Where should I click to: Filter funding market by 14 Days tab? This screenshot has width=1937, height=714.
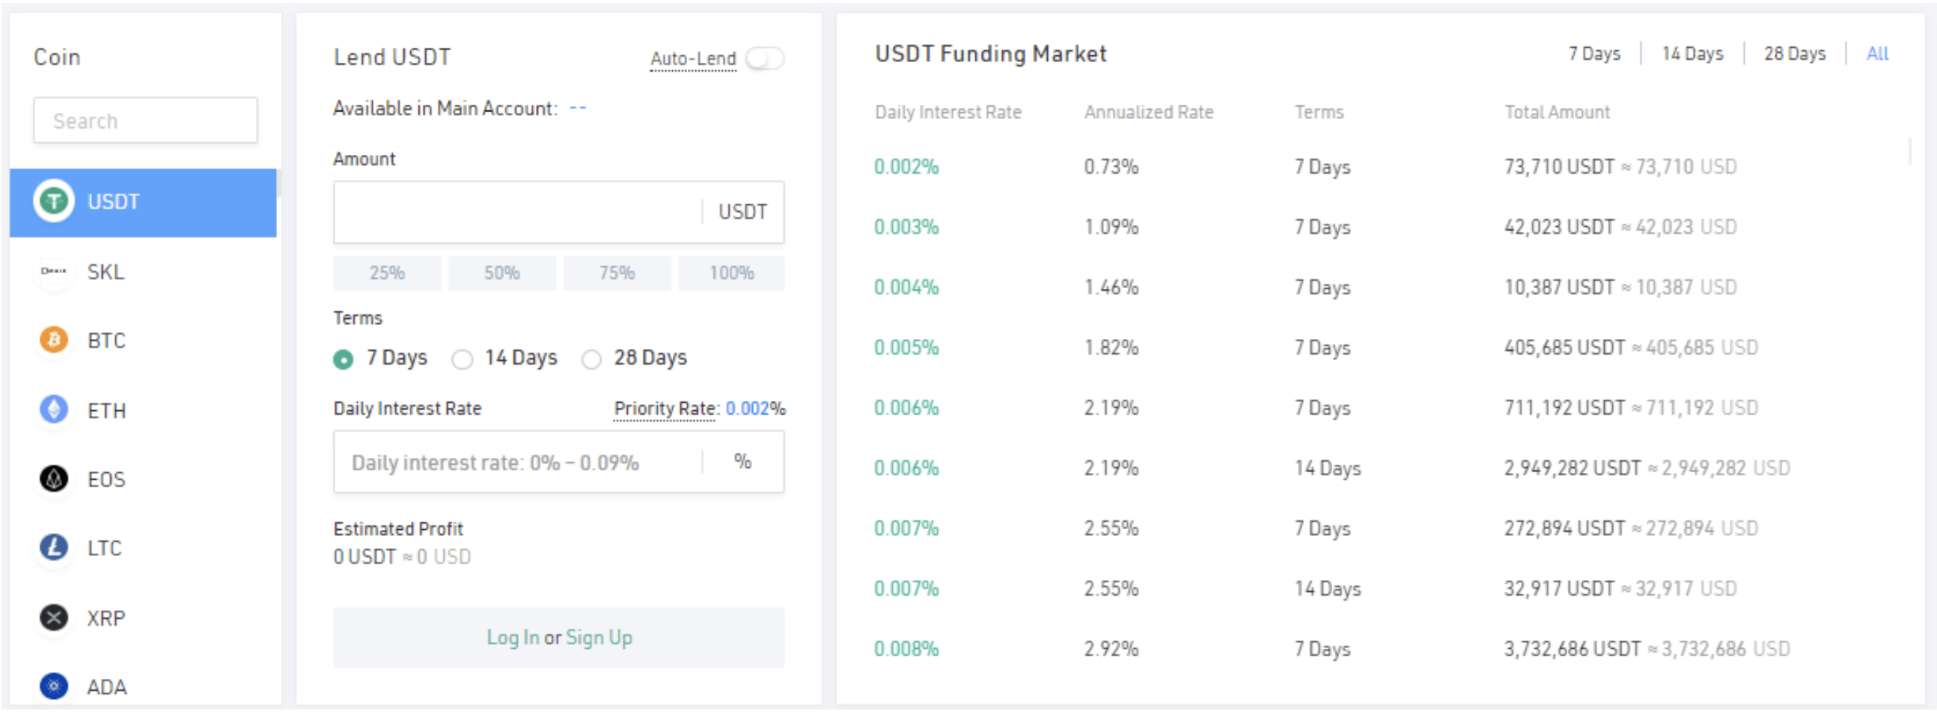(1692, 54)
